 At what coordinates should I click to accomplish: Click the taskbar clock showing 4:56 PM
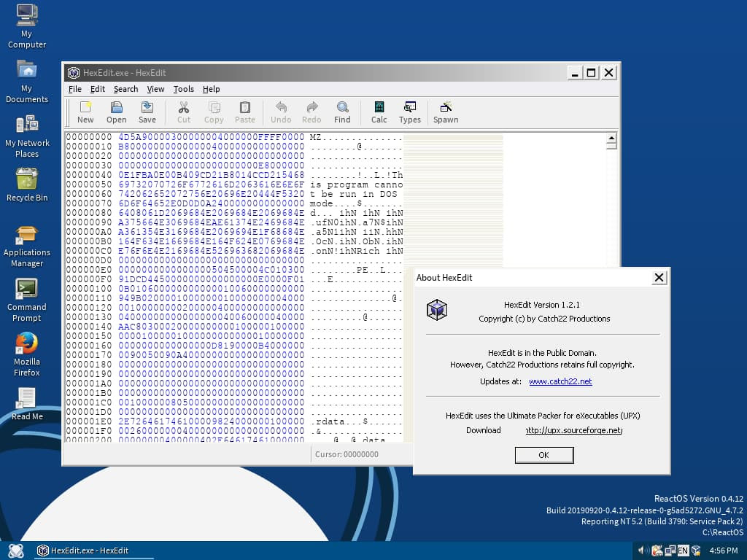[723, 551]
